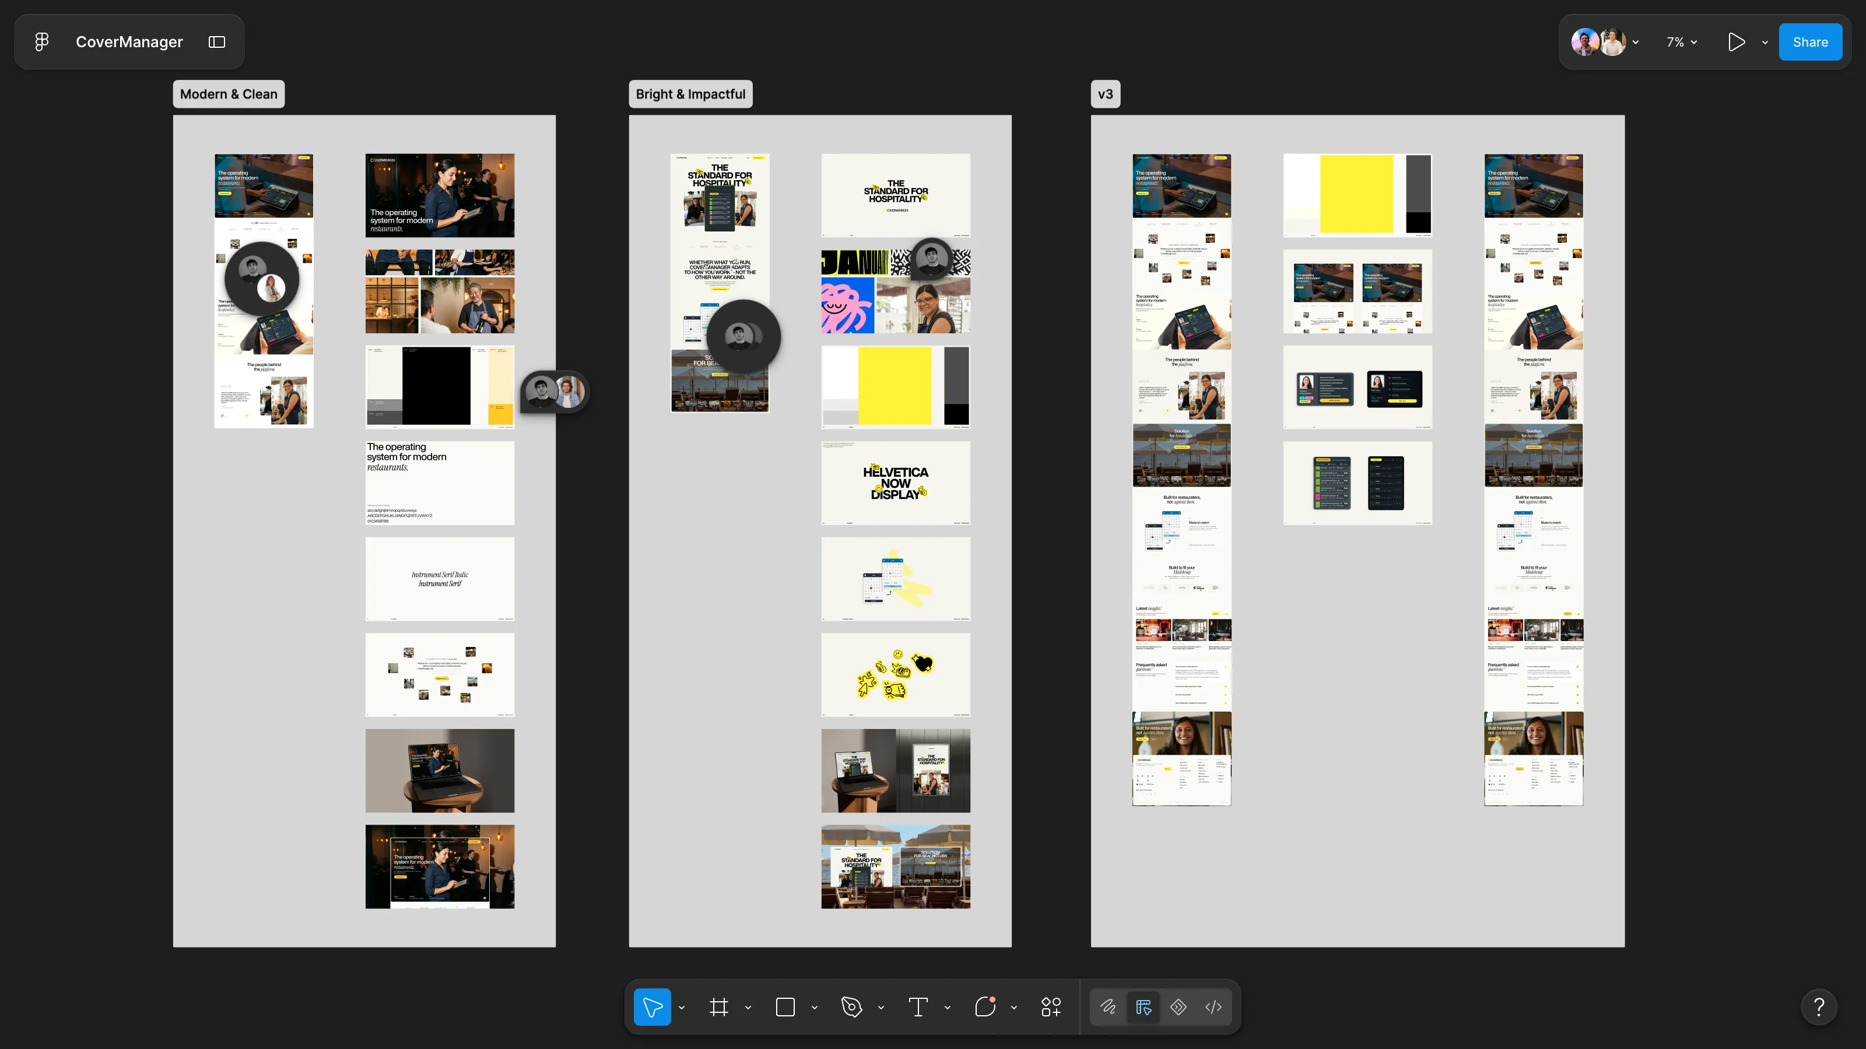Select the Modern & Clean long landing page frame
The height and width of the screenshot is (1049, 1866).
[x=264, y=291]
